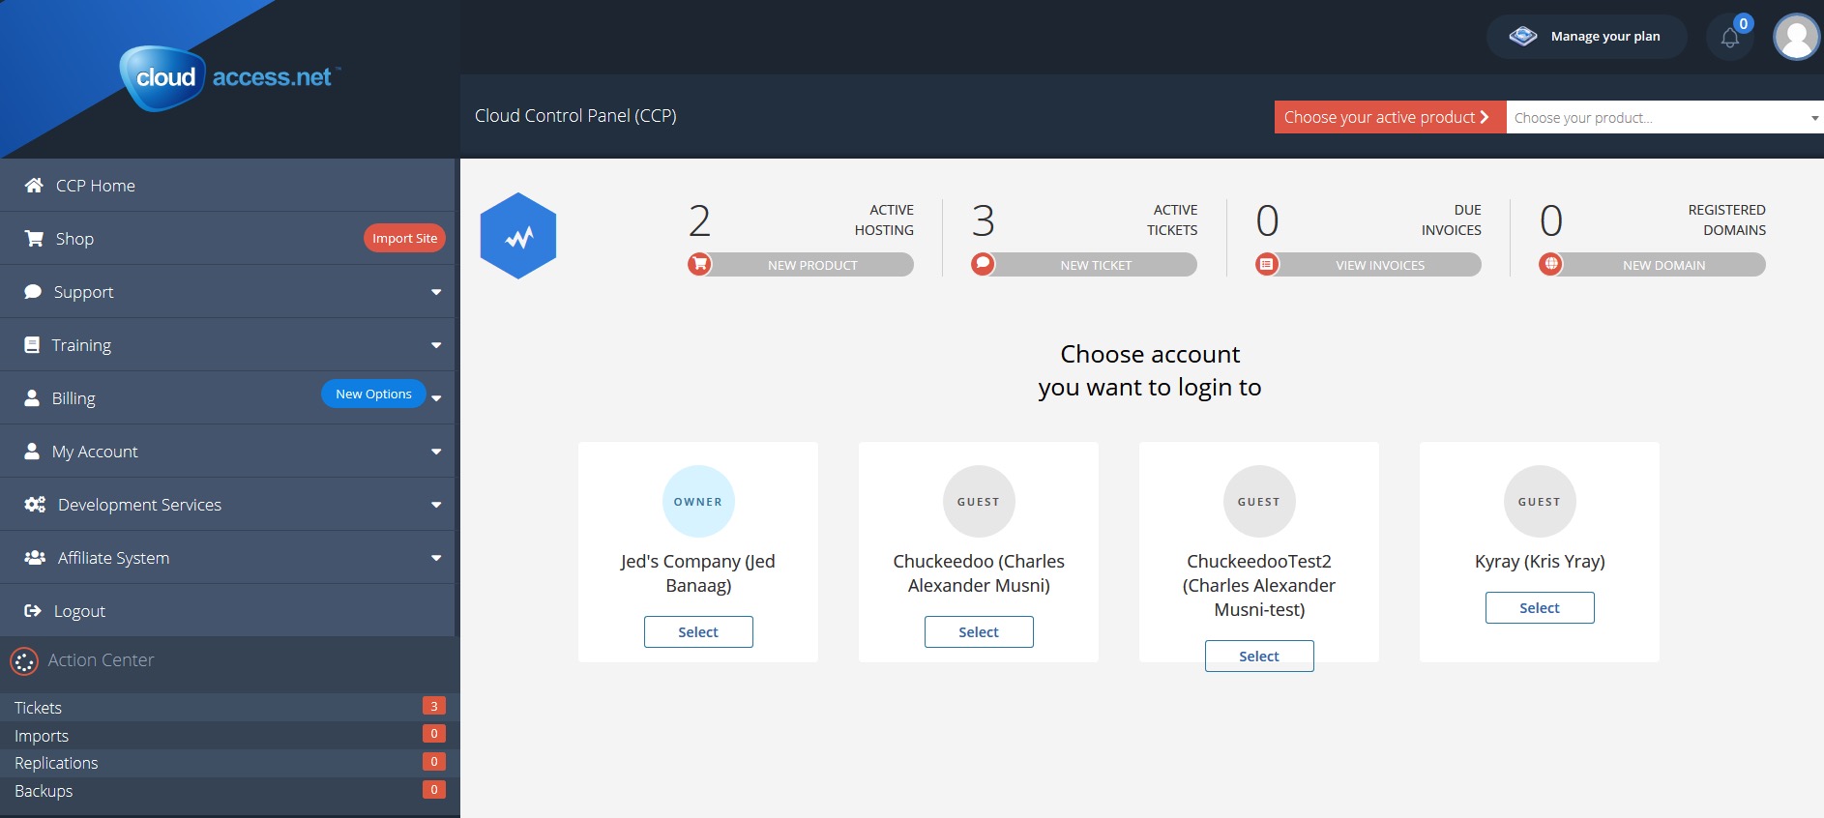Click the OWNER badge on Jed's Company
The image size is (1824, 818).
pyautogui.click(x=698, y=502)
